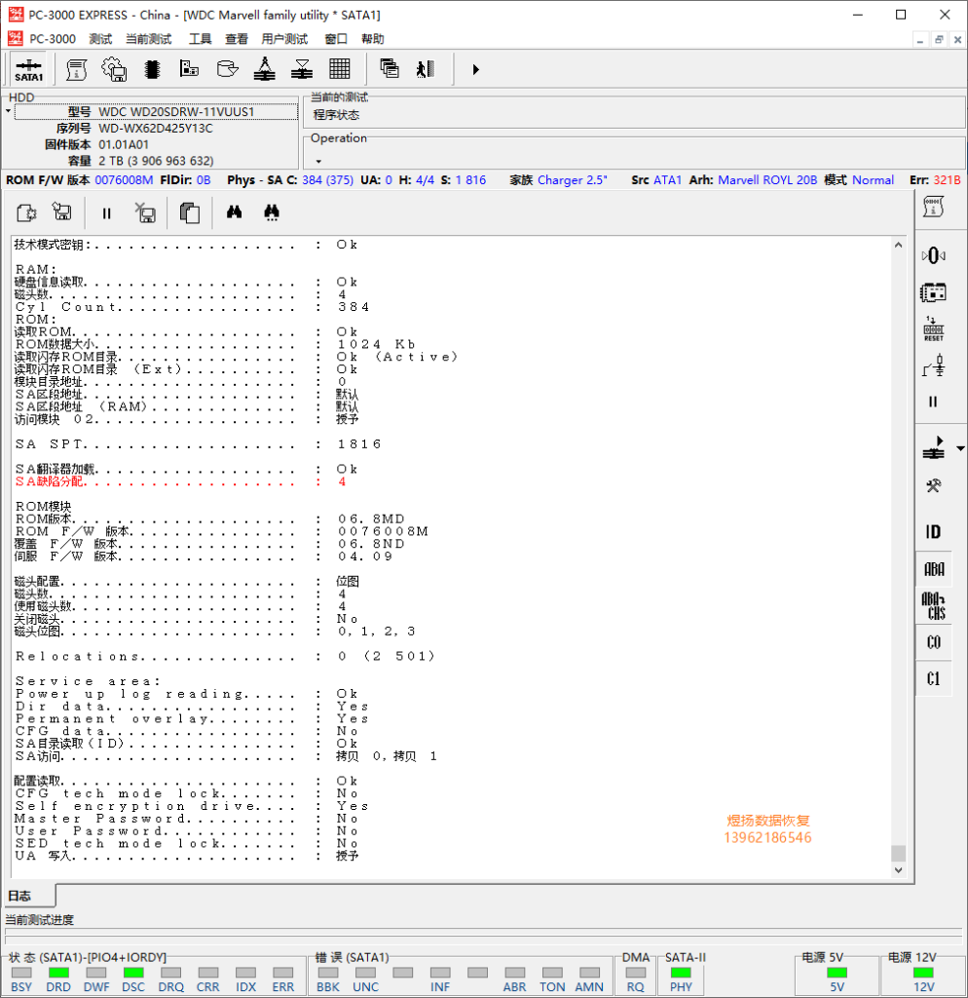Click the save log floppy icon with arrow
This screenshot has height=998, width=968.
click(62, 211)
